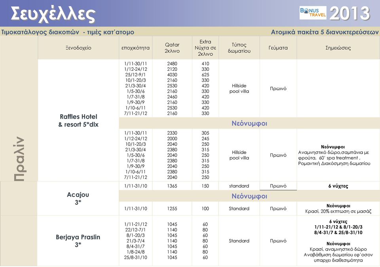Click the 'Τύπος δωματίου' column header
This screenshot has width=380, height=267.
(239, 48)
